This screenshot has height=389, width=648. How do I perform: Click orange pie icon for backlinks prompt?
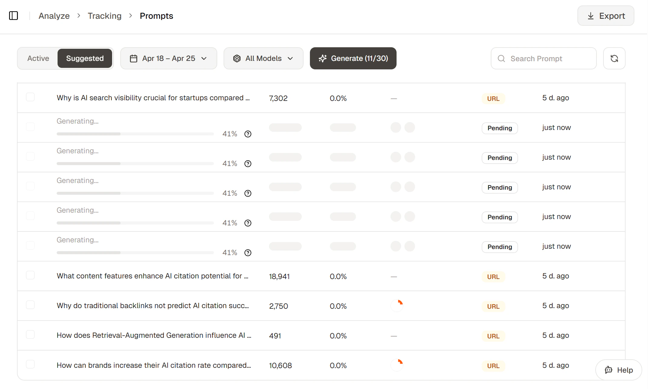[x=397, y=306]
